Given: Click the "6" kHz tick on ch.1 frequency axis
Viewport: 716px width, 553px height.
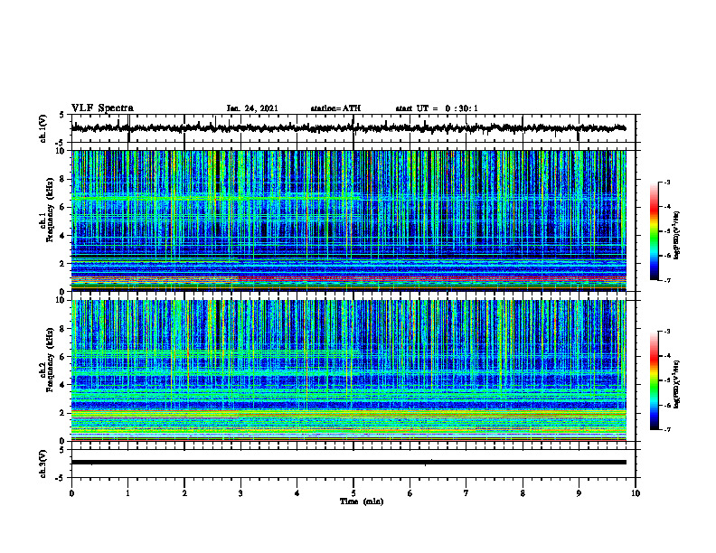Looking at the screenshot, I should pos(64,207).
